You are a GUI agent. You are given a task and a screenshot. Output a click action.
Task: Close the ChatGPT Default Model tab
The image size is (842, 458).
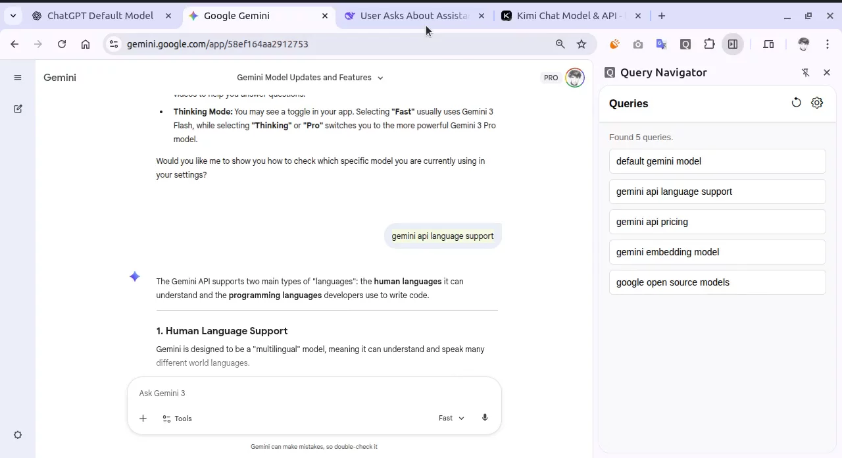tap(169, 16)
